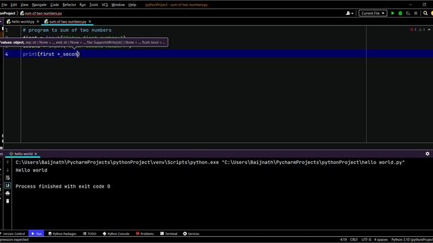
Task: Click the parameter info tooltip popup
Action: coord(84,42)
